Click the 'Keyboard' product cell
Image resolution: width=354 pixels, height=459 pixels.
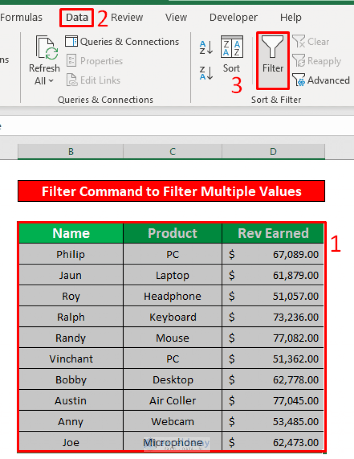click(172, 317)
